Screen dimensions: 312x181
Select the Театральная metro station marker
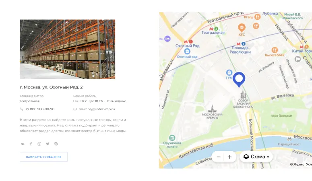(x=213, y=29)
